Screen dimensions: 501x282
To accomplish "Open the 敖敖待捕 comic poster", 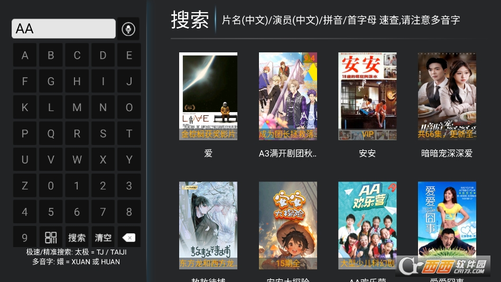I will (208, 225).
